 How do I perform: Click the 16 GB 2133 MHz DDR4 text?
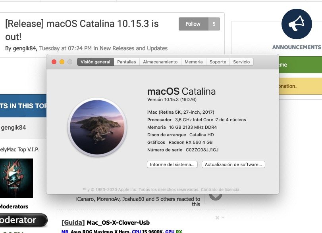(x=193, y=127)
